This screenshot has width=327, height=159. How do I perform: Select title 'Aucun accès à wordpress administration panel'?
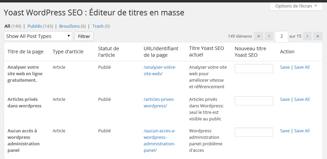pos(23,140)
